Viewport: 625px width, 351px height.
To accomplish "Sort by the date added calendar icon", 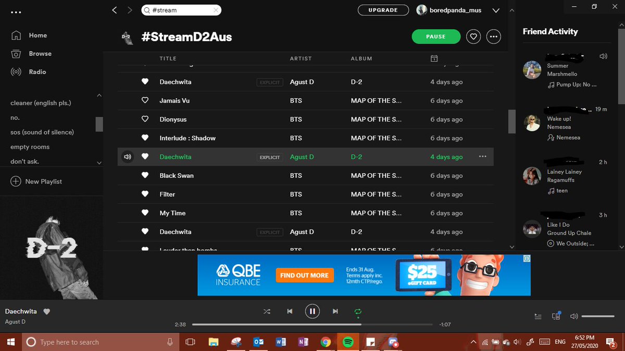I will [434, 58].
